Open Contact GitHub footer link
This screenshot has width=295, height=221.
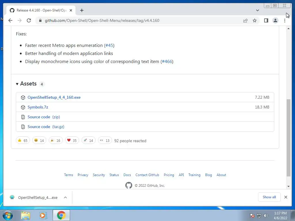coord(147,175)
